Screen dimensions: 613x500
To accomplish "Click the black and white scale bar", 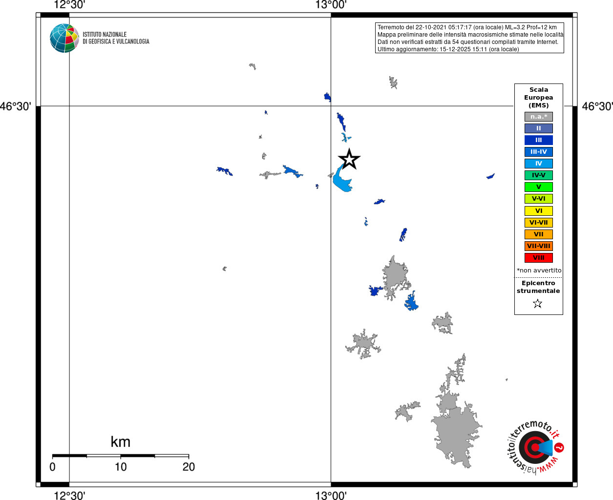I will click(121, 456).
